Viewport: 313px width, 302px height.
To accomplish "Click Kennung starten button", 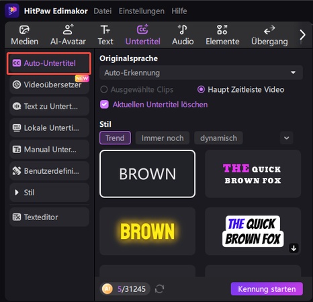I will coord(267,289).
